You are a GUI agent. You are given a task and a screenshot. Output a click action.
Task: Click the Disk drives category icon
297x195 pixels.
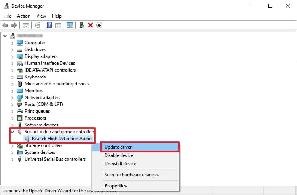[x=20, y=50]
